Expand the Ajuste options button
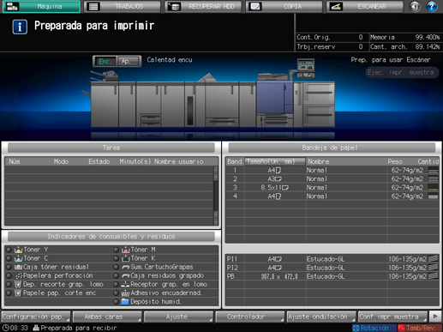Viewport: 443px width, 332px height. click(178, 317)
